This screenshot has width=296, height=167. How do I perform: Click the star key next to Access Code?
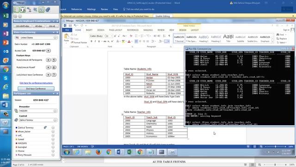pyautogui.click(x=48, y=51)
